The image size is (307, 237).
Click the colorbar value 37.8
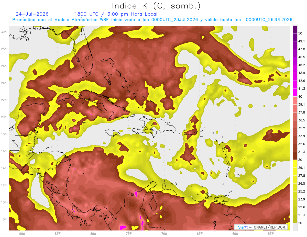[x=302, y=112]
